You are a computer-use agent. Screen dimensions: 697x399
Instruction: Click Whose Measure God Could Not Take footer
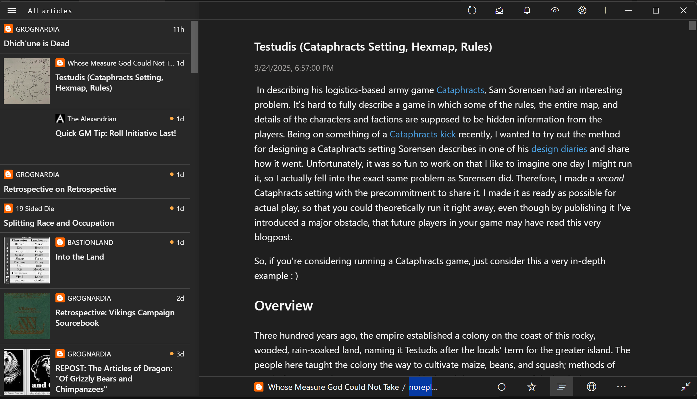pyautogui.click(x=333, y=387)
